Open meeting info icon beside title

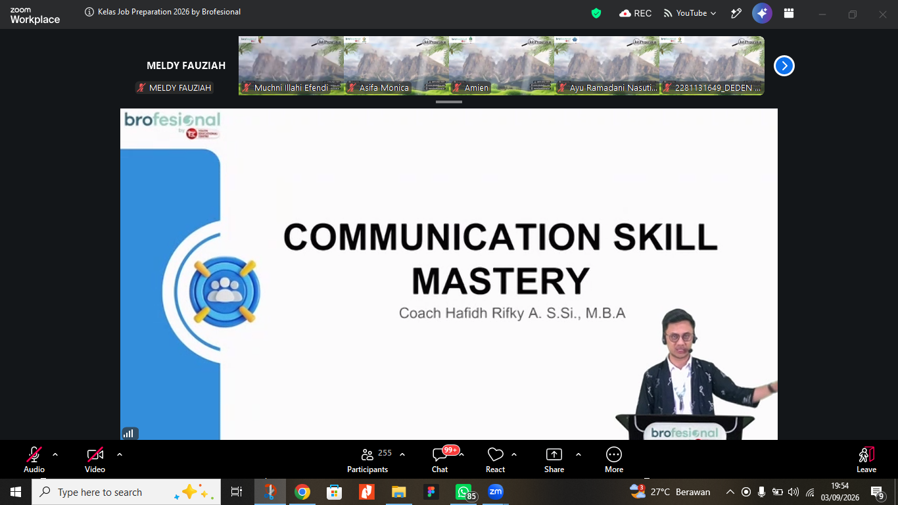89,12
